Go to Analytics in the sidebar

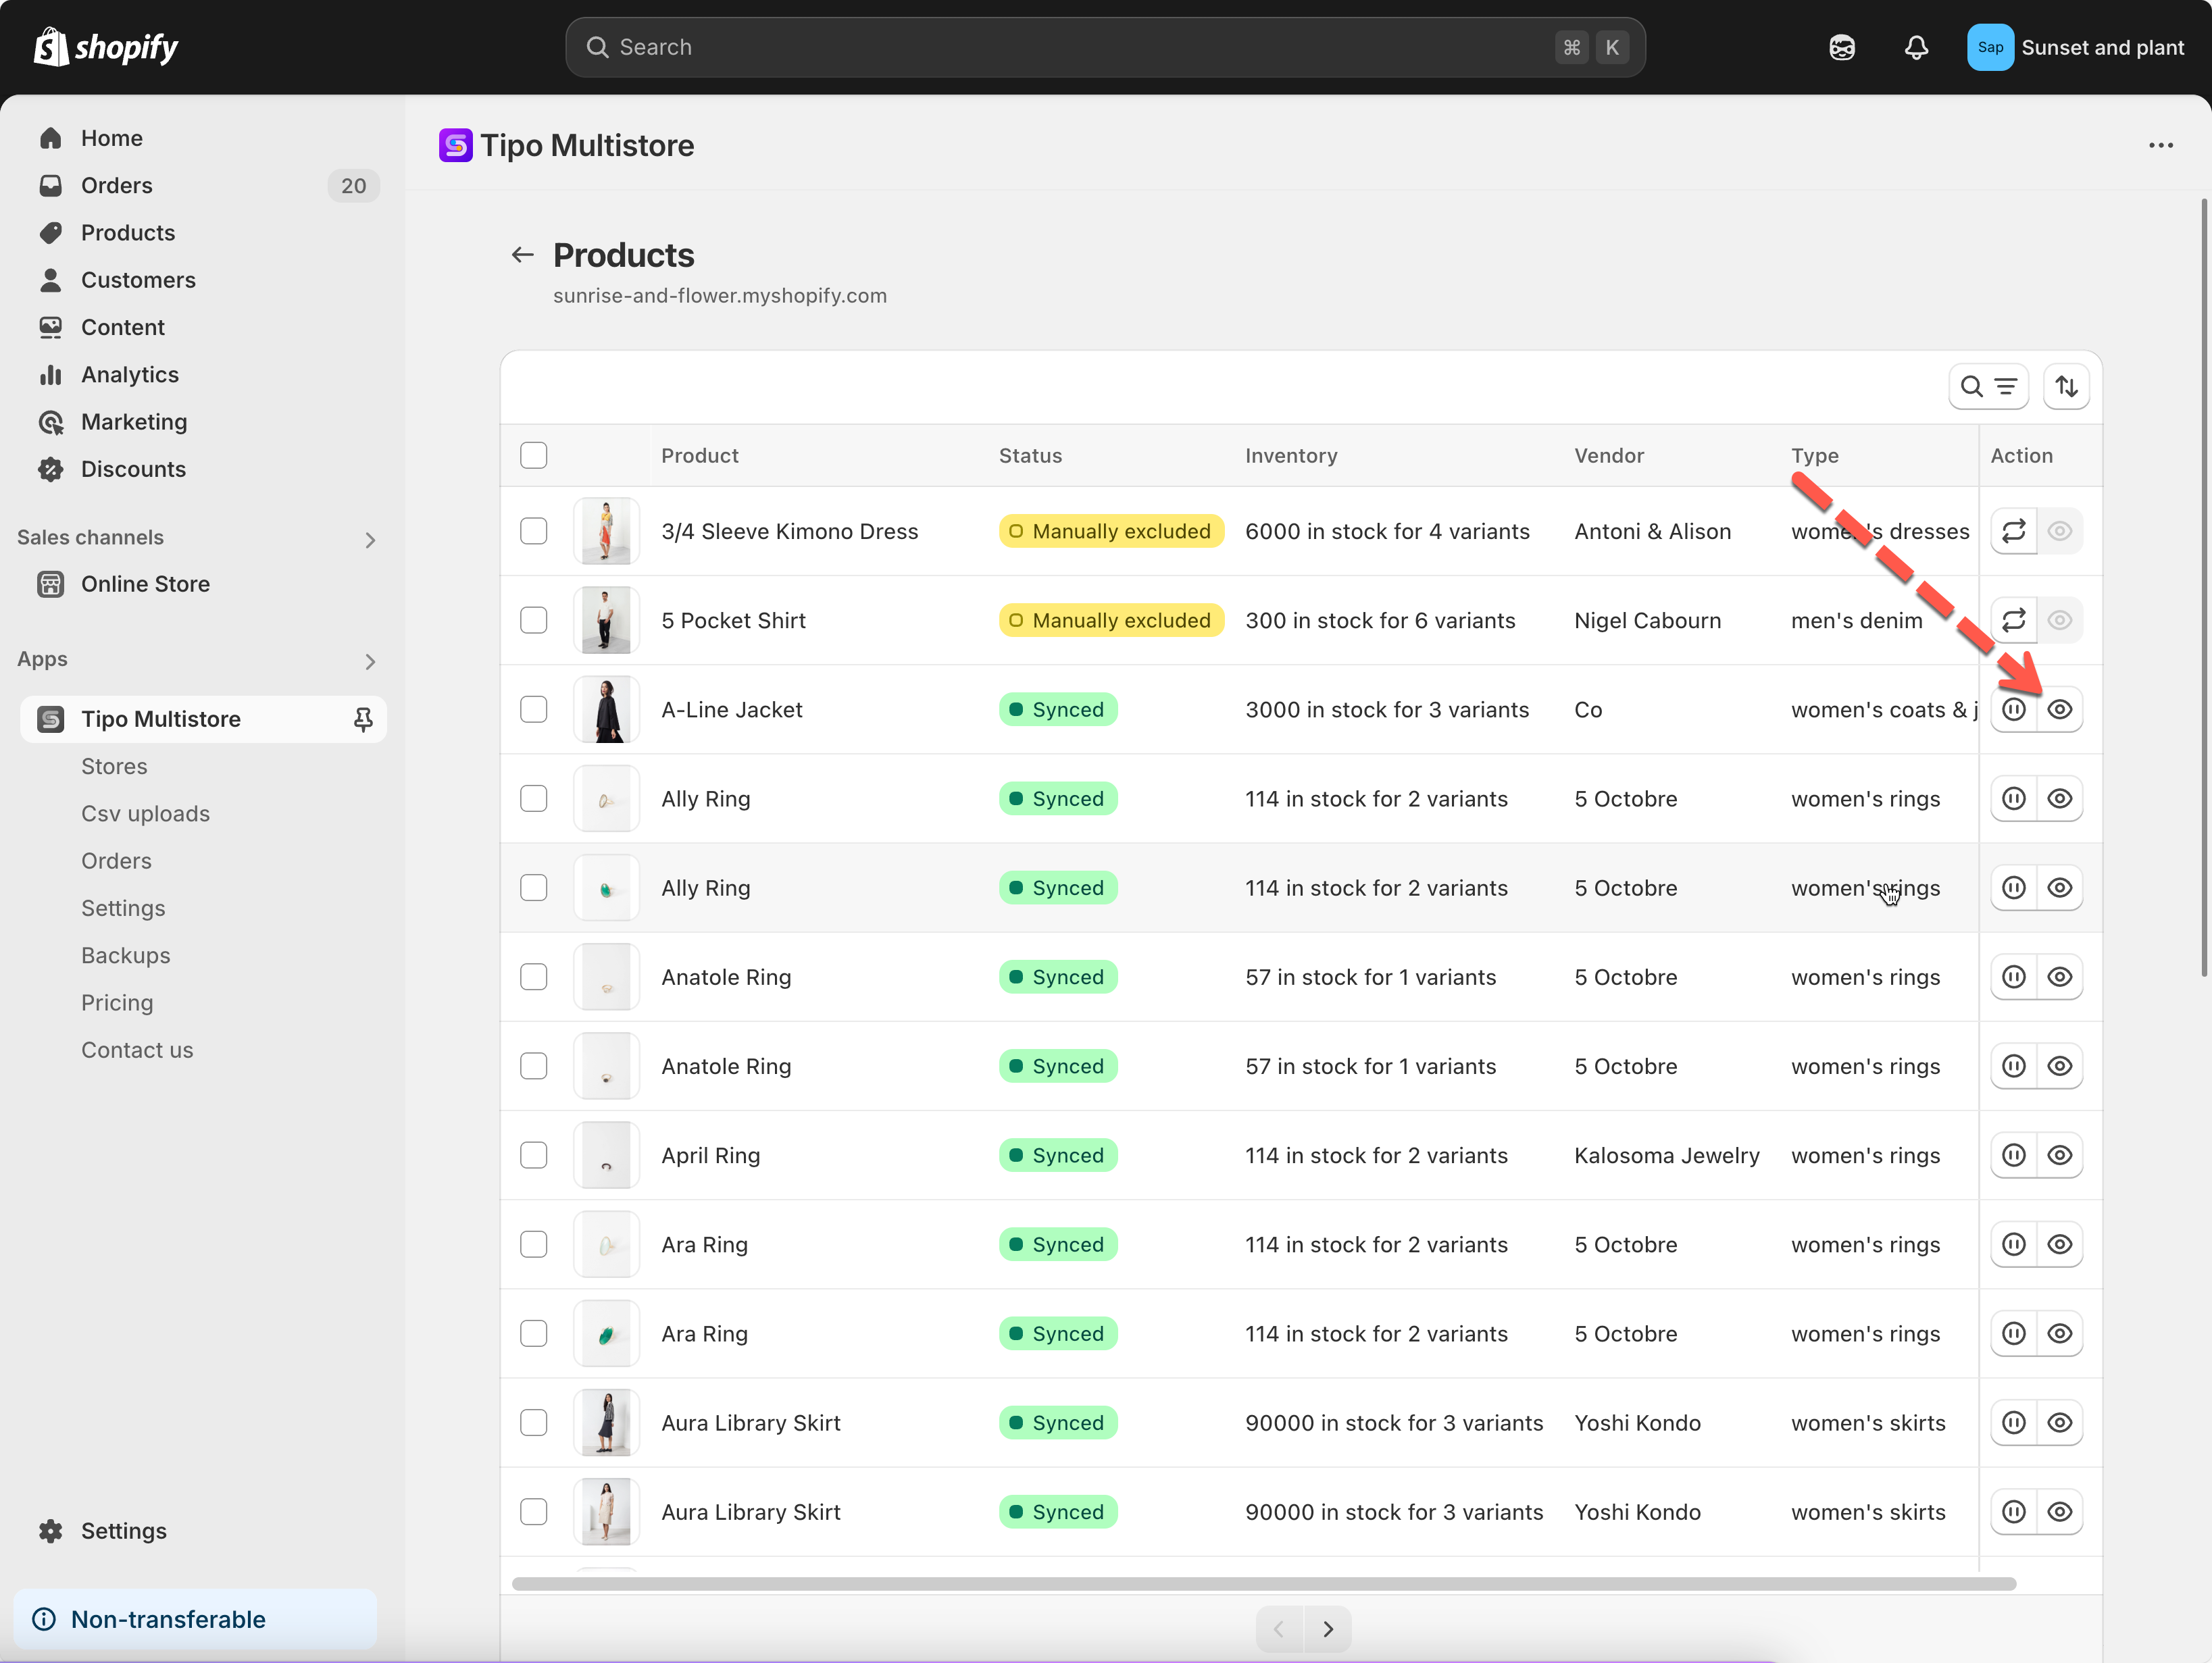click(x=130, y=374)
